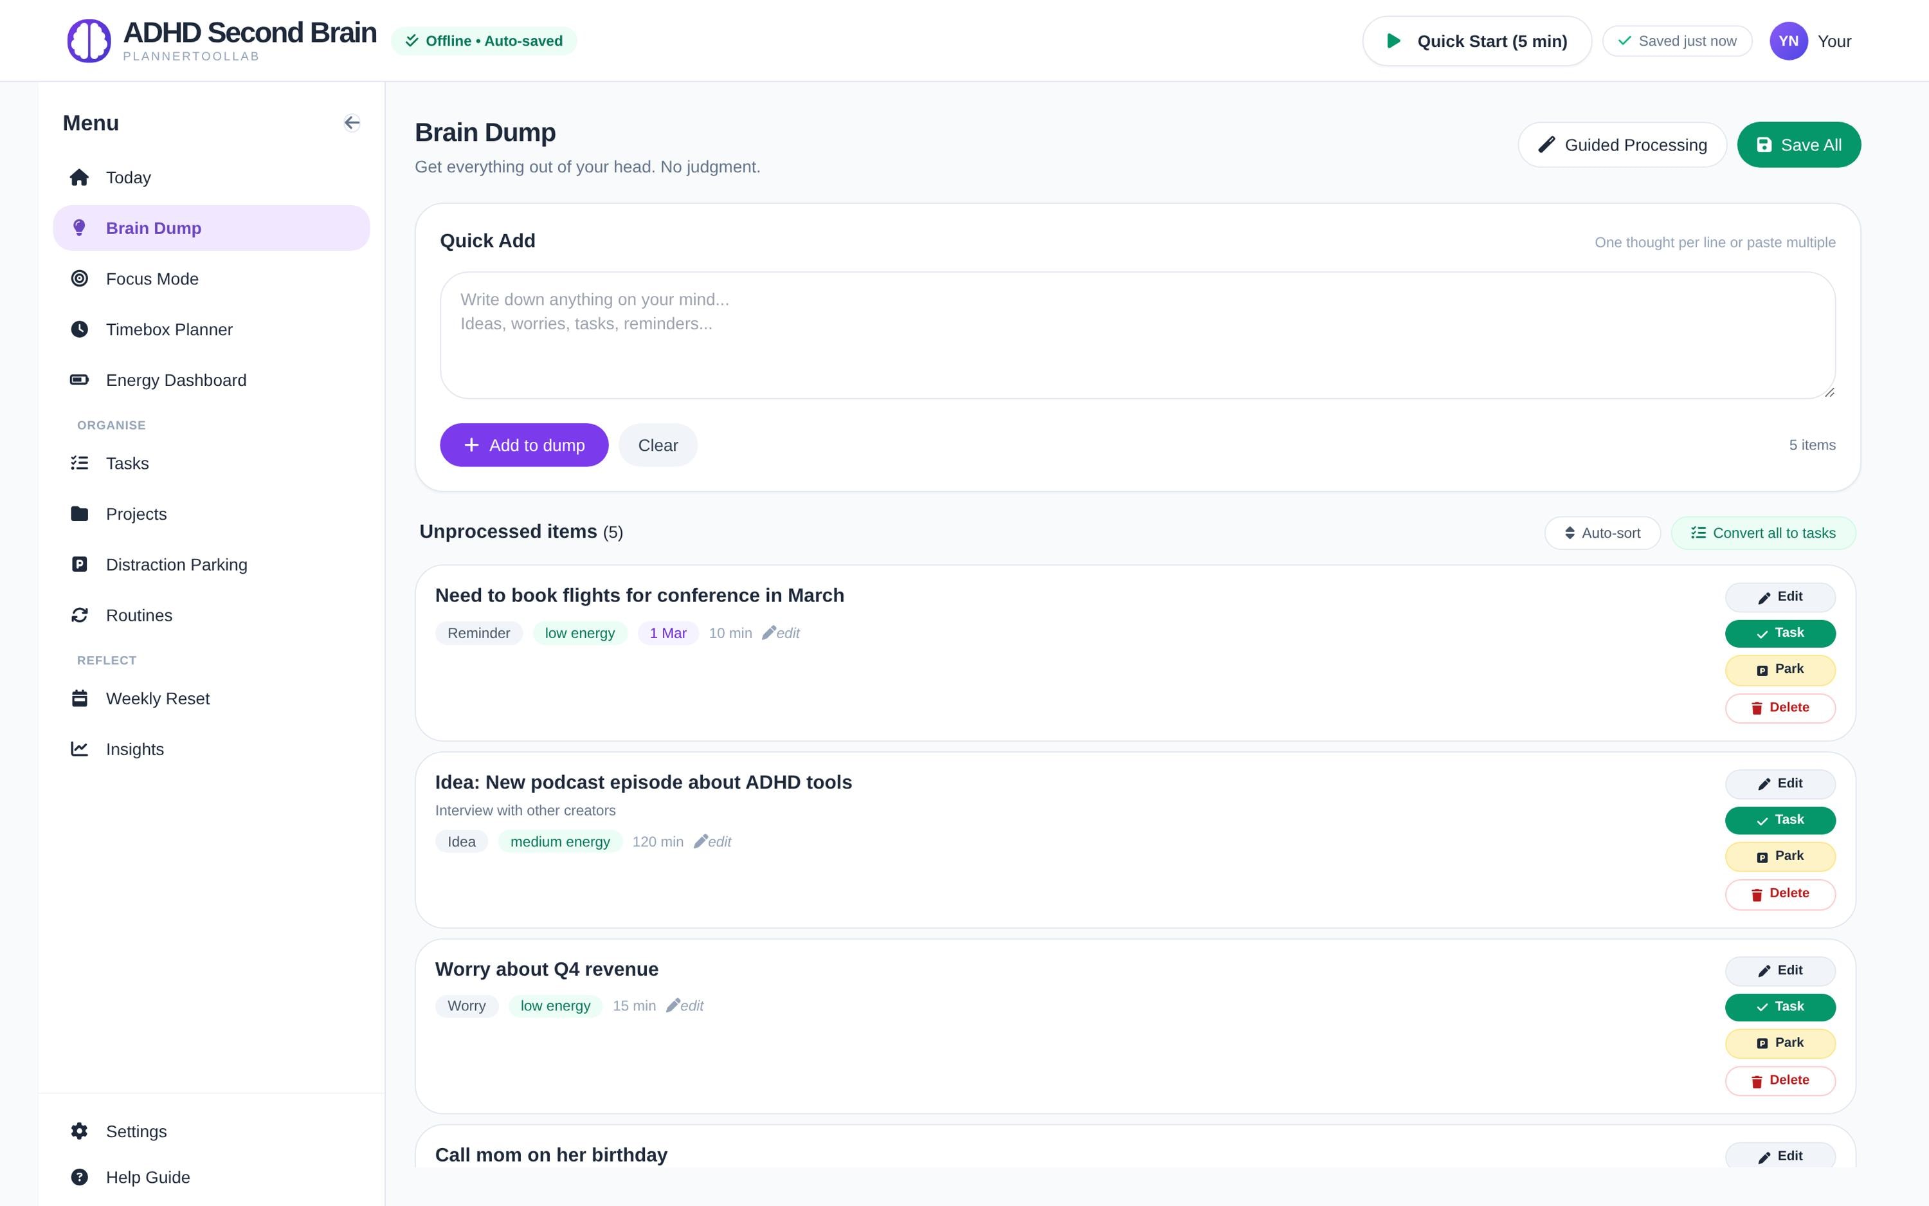
Task: Click the YN profile avatar
Action: [1788, 41]
